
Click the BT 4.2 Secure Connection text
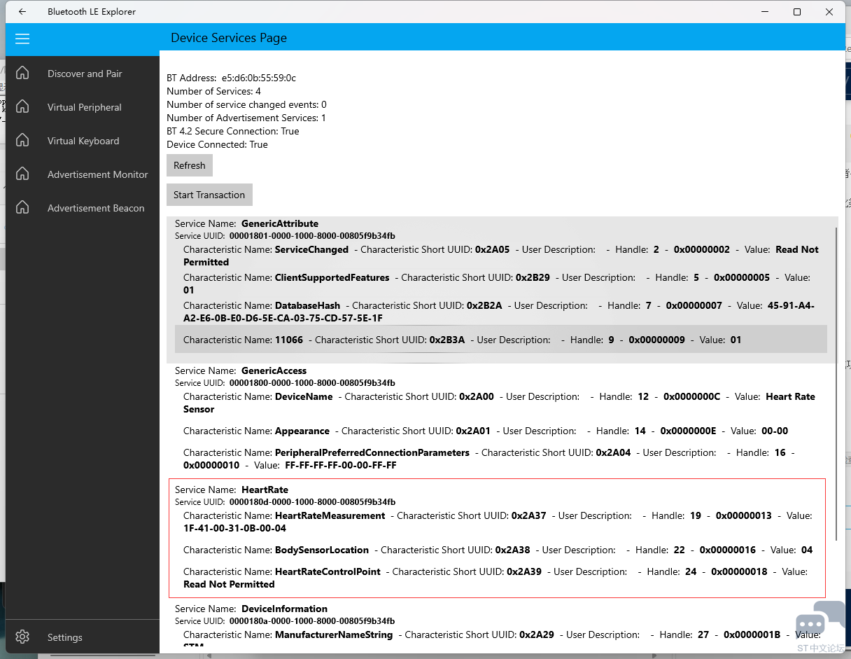coord(232,131)
